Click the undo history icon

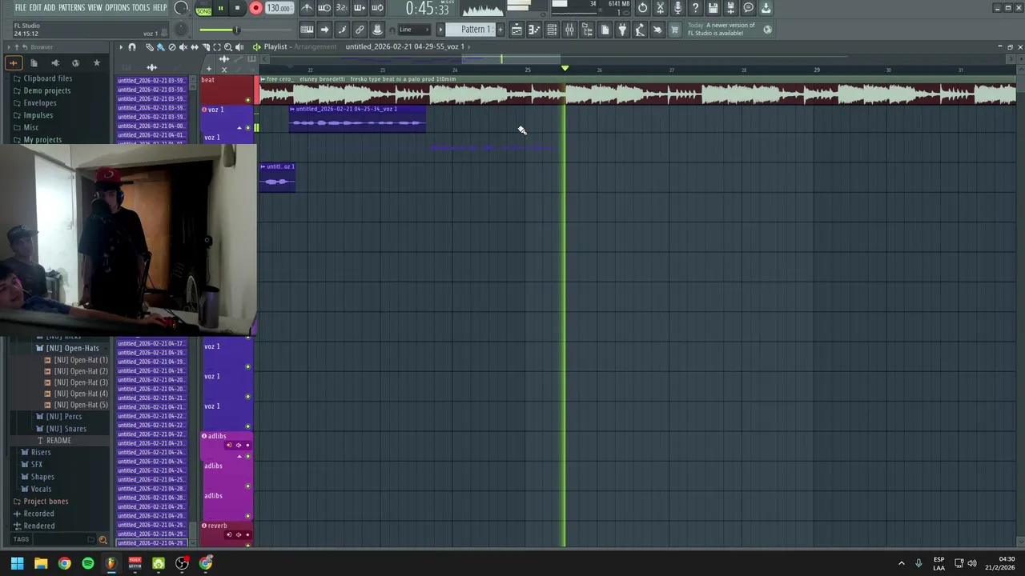pyautogui.click(x=643, y=8)
